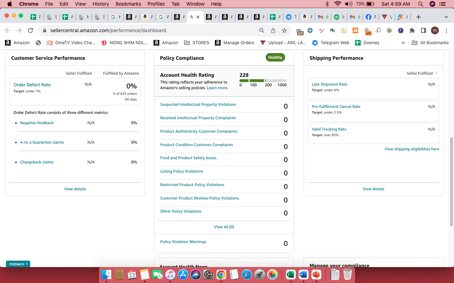
Task: Open Restricted Product Policy Violations
Action: click(192, 185)
